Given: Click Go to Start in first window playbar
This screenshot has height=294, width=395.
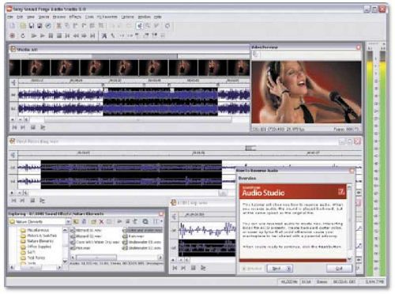Looking at the screenshot, I should tap(14, 127).
